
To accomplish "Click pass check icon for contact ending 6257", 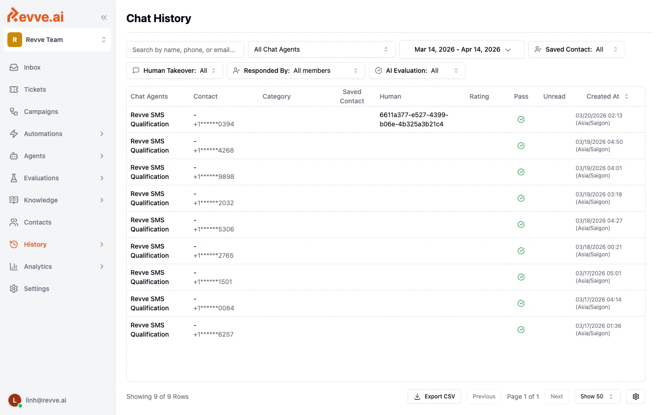I will coord(521,330).
